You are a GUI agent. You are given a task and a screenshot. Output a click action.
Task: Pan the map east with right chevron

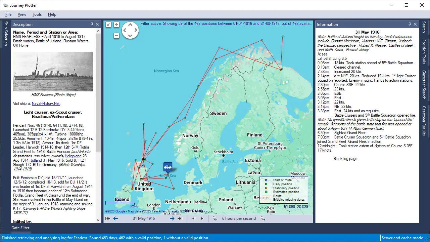point(135,31)
